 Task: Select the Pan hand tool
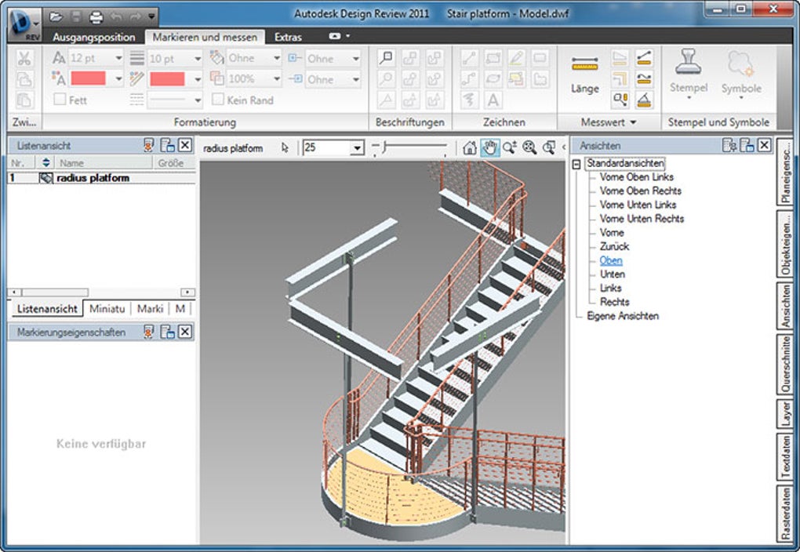point(490,147)
